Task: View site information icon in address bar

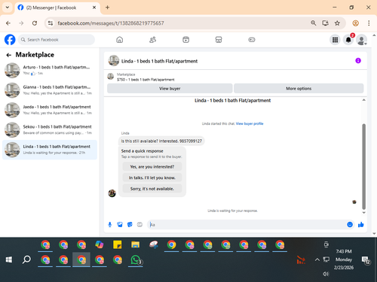Action: pyautogui.click(x=51, y=23)
